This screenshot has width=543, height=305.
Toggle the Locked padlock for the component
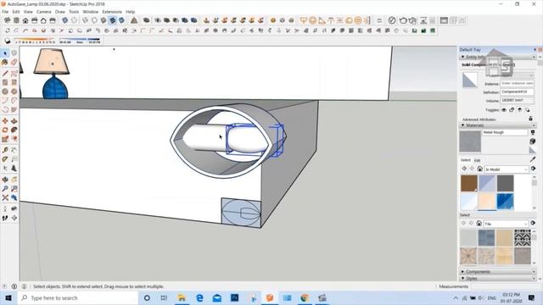(x=512, y=110)
